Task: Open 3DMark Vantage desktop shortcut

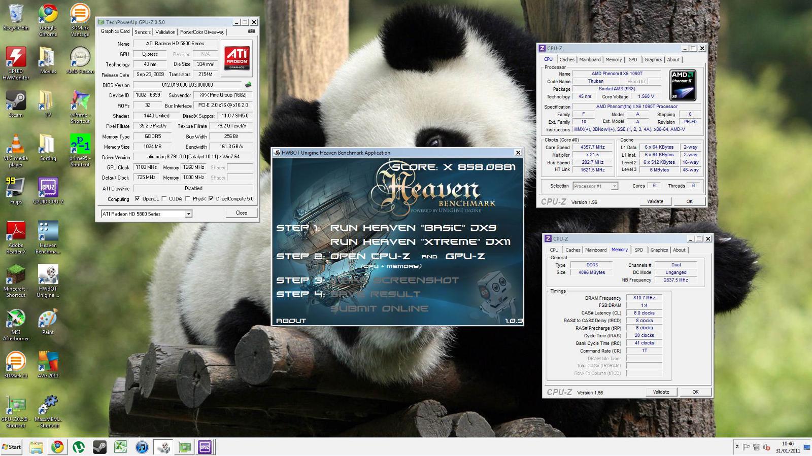Action: [x=80, y=20]
